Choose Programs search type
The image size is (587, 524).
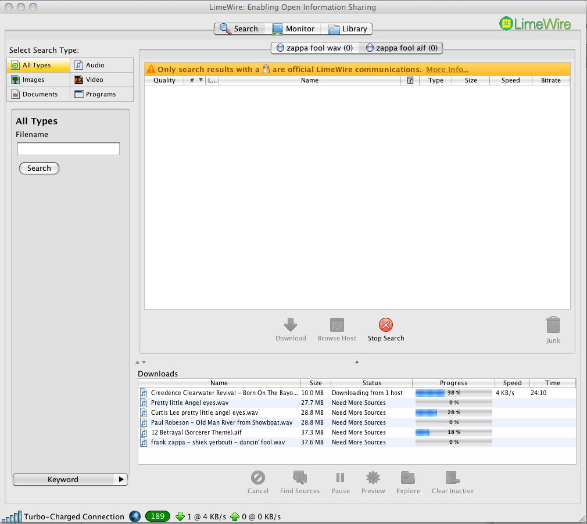[102, 94]
